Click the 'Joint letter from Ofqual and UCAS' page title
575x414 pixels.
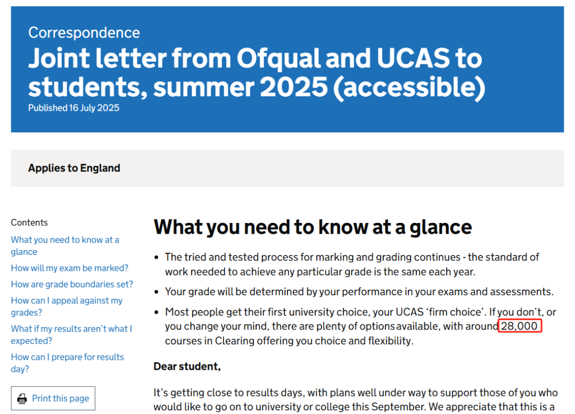pos(257,72)
